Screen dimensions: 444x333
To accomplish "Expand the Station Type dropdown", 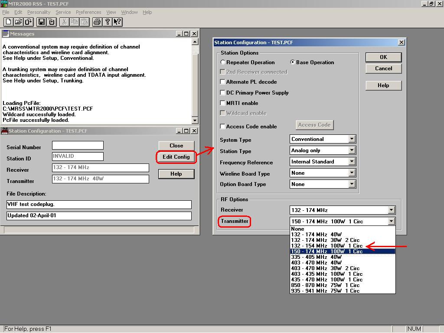I will (352, 150).
